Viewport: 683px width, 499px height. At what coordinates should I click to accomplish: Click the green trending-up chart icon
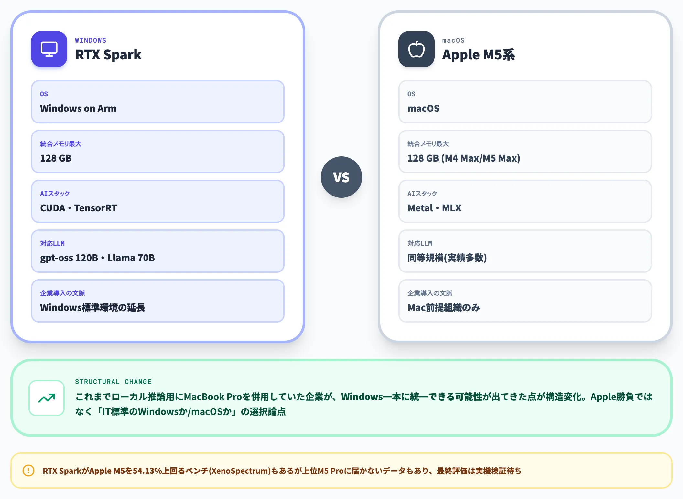pos(47,398)
